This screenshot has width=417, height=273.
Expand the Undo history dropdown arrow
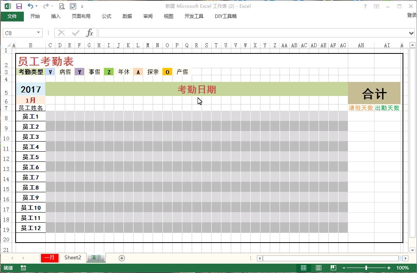tap(36, 6)
